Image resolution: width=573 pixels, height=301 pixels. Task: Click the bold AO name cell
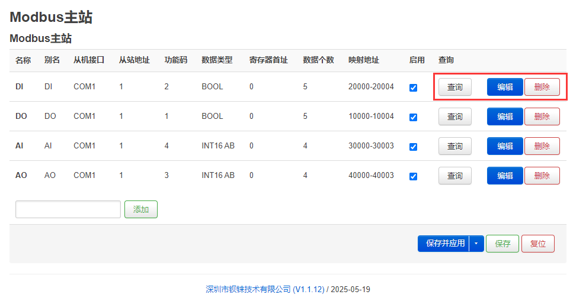tap(21, 175)
